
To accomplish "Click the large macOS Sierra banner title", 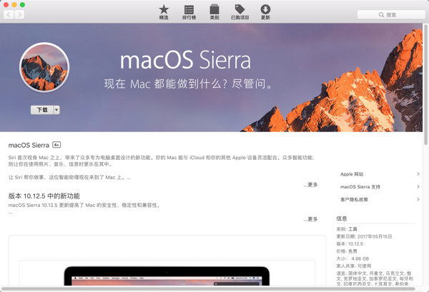I will (185, 59).
